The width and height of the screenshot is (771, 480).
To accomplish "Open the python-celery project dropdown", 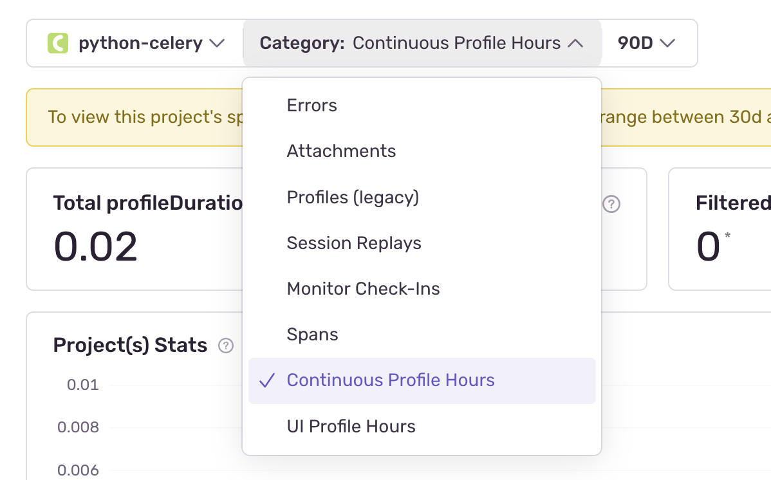I will point(135,43).
